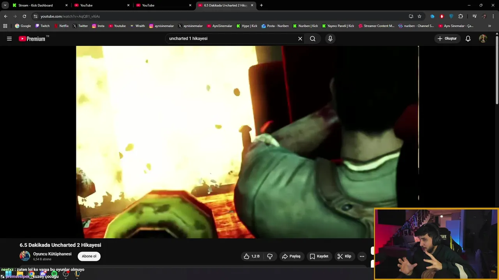Open browser media control button

point(474,16)
